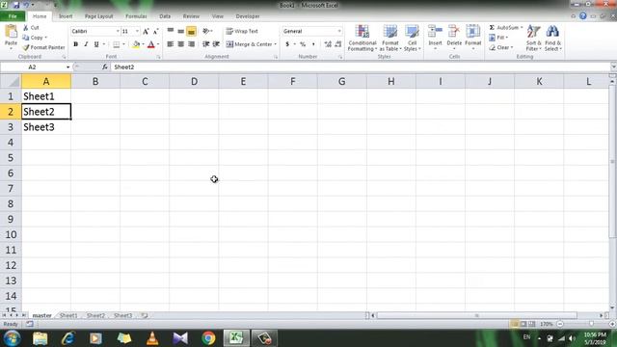Screen dimensions: 617x347
Task: Align text to the top
Action: tap(171, 31)
